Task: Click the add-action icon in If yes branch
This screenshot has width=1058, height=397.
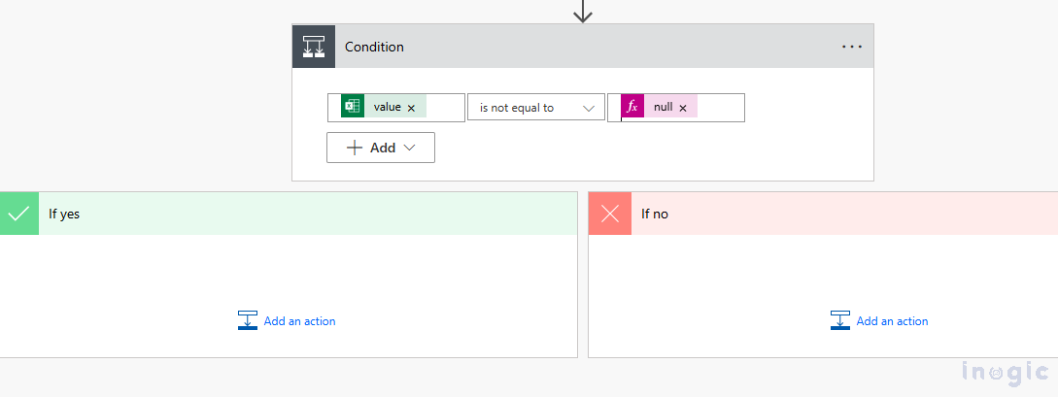Action: (x=248, y=320)
